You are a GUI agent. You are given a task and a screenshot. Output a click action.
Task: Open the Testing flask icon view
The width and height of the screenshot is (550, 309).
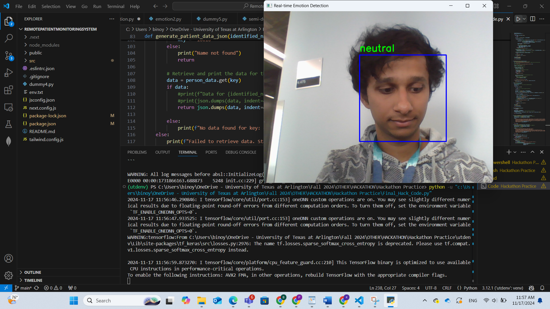pyautogui.click(x=9, y=124)
